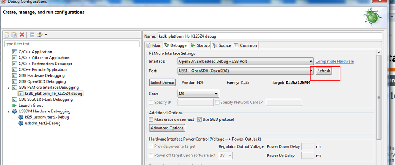
Task: Click the scroll up arrow of the Debugger panel
Action: tap(378, 52)
